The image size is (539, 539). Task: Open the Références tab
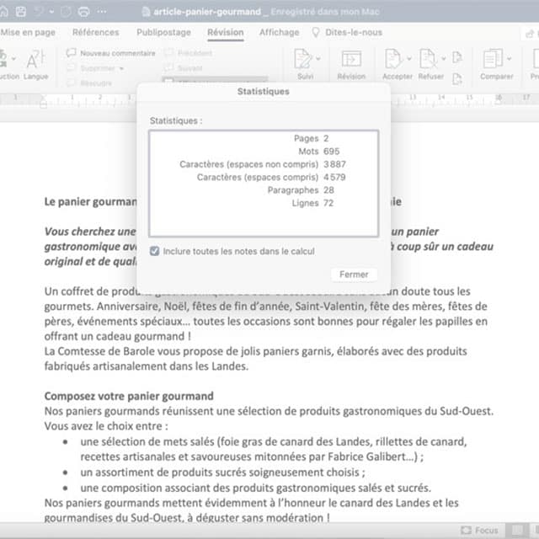(95, 32)
